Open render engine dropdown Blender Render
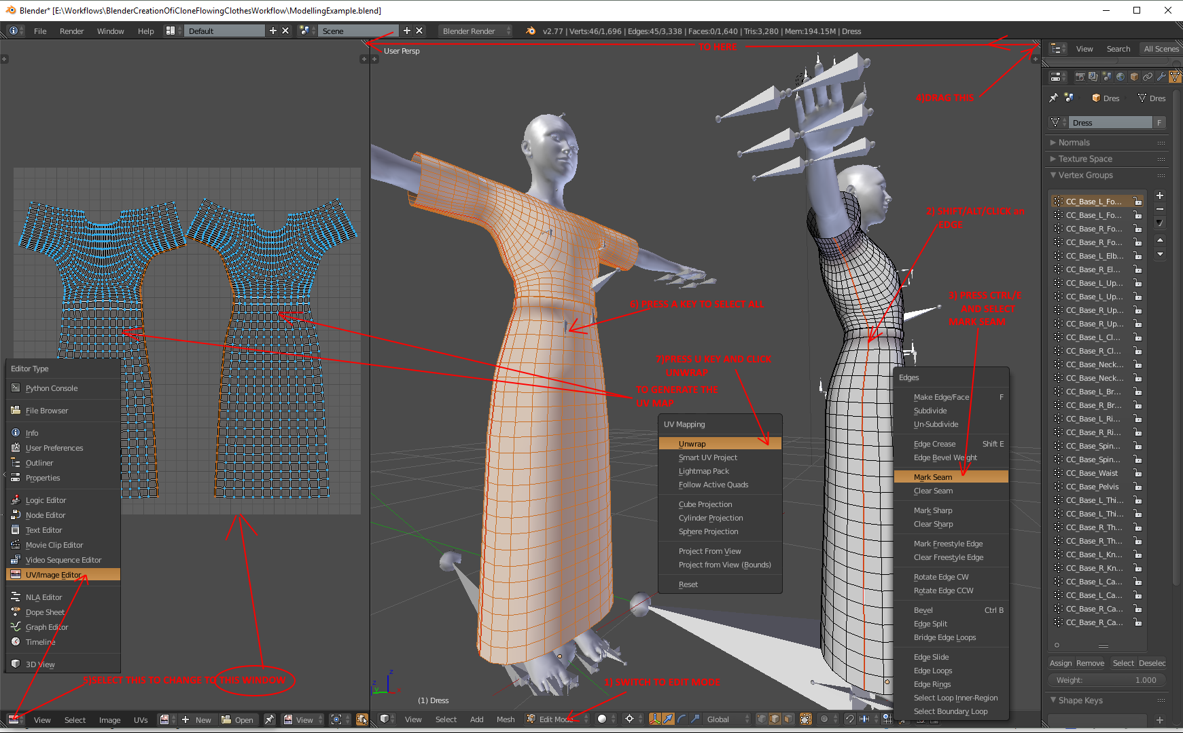 [x=475, y=31]
